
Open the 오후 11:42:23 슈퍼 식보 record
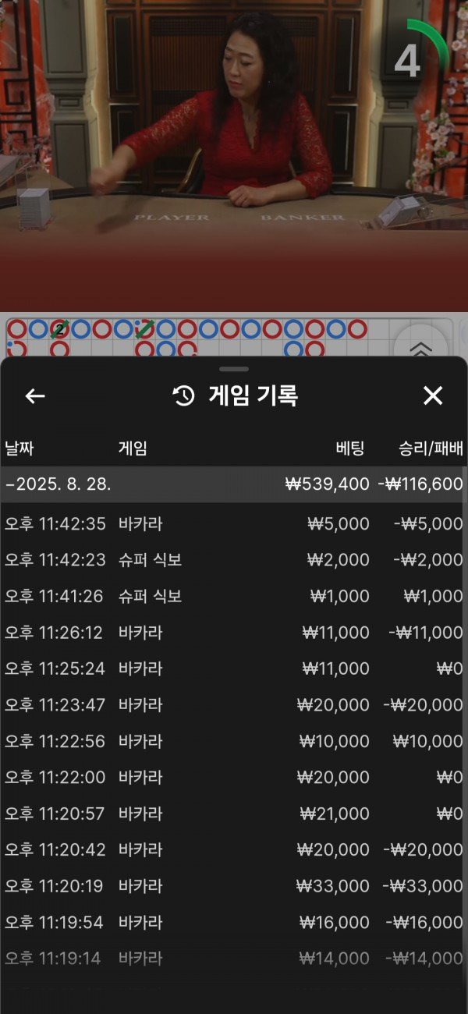click(234, 560)
